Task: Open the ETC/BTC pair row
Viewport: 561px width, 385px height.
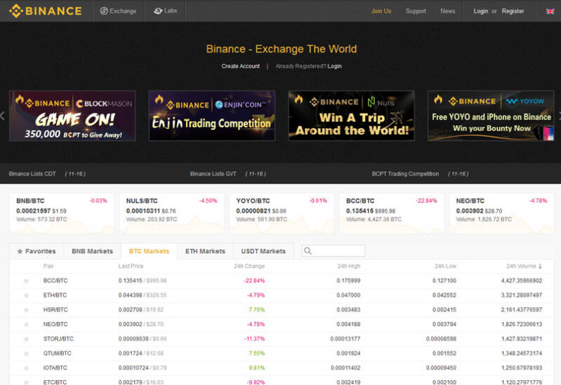Action: pos(282,381)
